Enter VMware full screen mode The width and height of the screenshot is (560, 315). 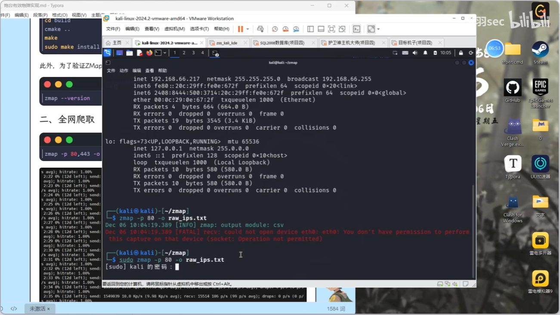pyautogui.click(x=331, y=29)
